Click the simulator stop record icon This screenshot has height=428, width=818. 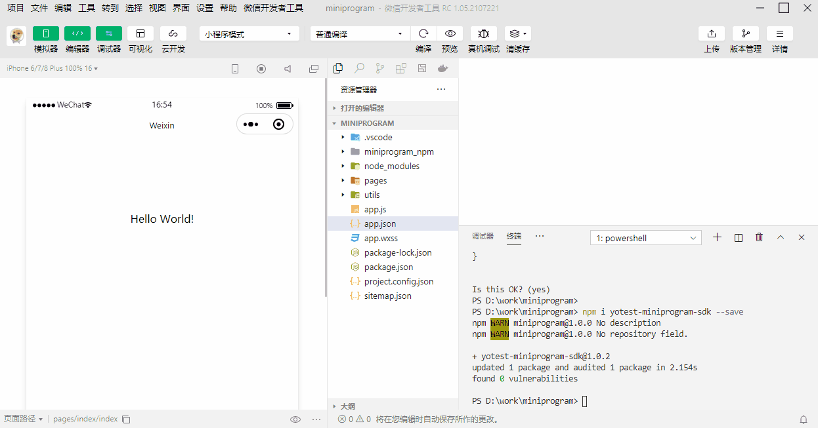tap(261, 69)
